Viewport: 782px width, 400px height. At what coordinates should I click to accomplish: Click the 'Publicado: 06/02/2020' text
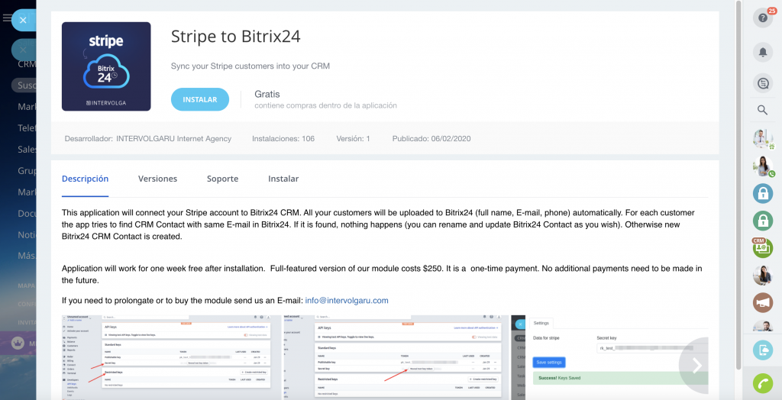click(x=431, y=139)
